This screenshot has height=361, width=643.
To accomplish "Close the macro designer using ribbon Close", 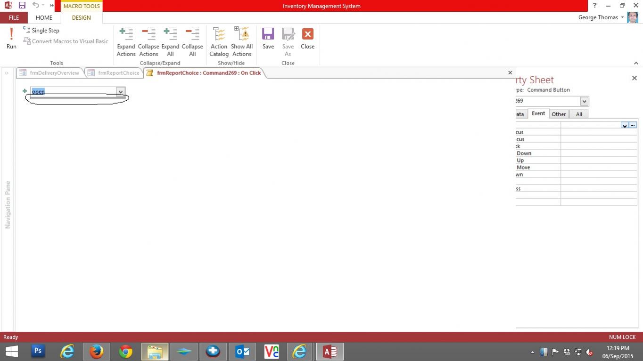I will coord(307,38).
